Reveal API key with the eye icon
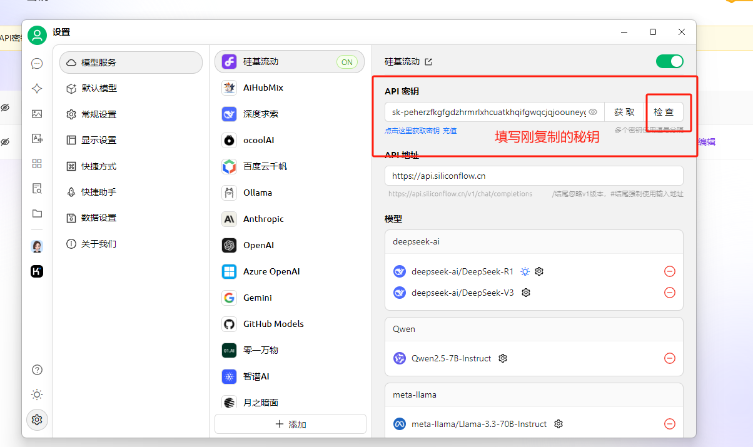 click(x=593, y=112)
